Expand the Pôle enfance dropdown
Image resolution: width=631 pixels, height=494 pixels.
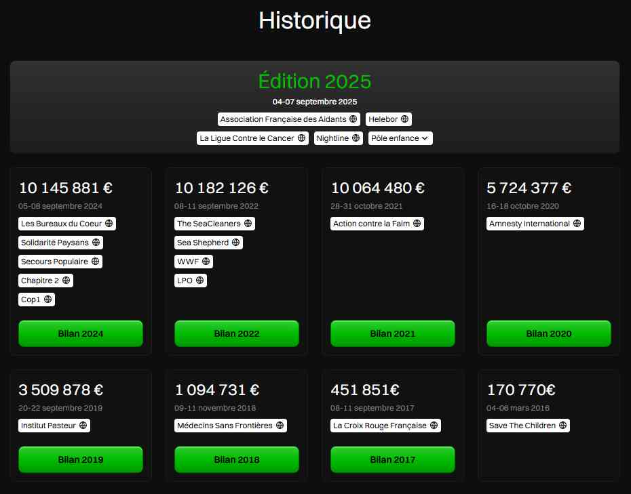[400, 138]
